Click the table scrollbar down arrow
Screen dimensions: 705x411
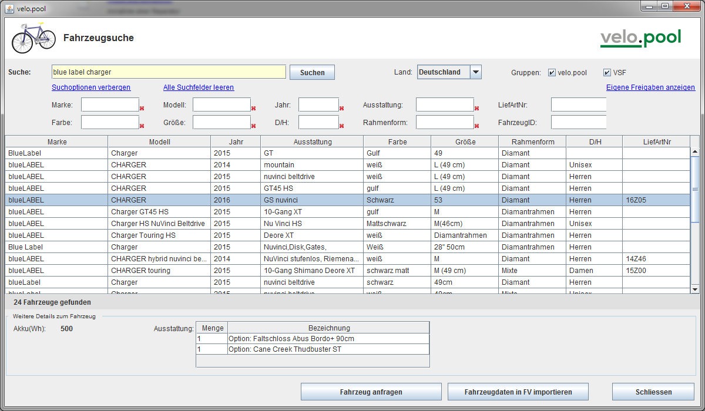pos(695,289)
